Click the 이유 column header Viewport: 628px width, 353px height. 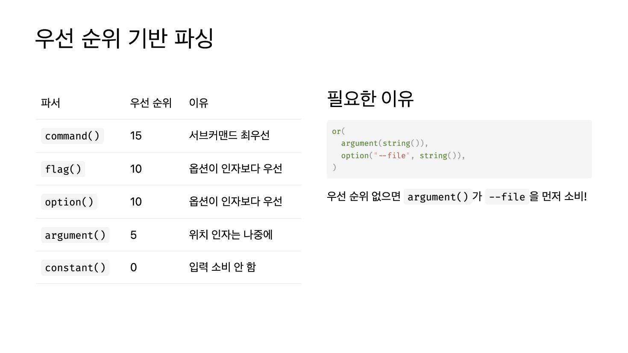tap(198, 103)
